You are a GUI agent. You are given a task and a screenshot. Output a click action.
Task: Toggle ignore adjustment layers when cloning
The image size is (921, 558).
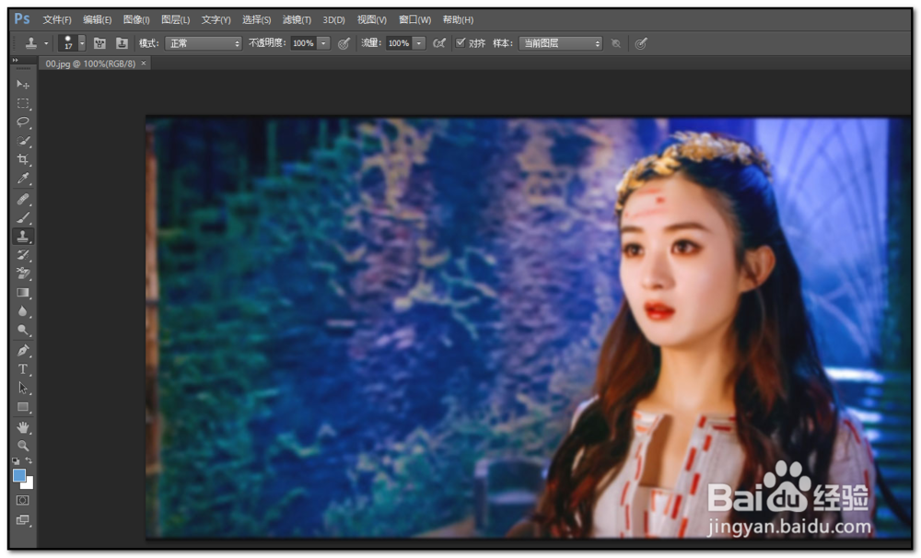click(615, 43)
